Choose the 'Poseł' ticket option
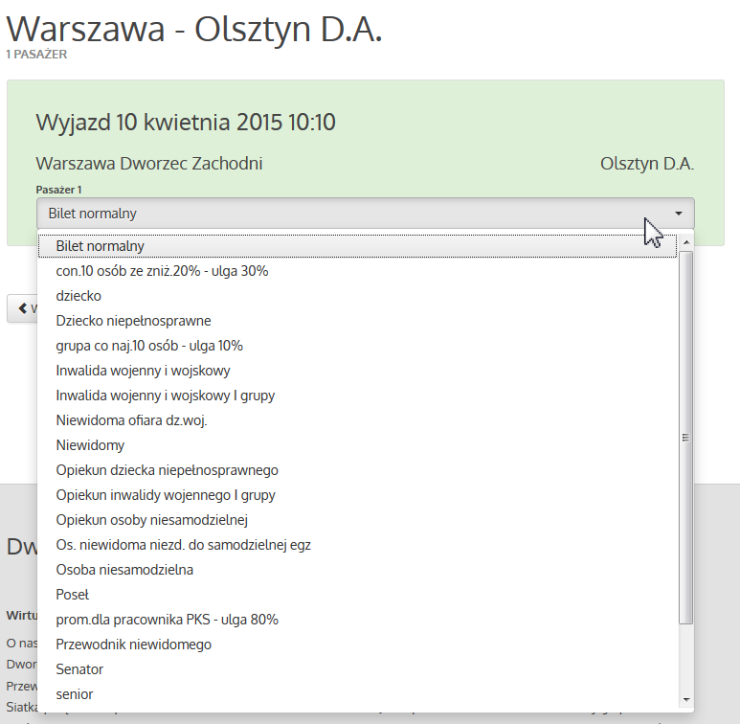 pos(357,595)
